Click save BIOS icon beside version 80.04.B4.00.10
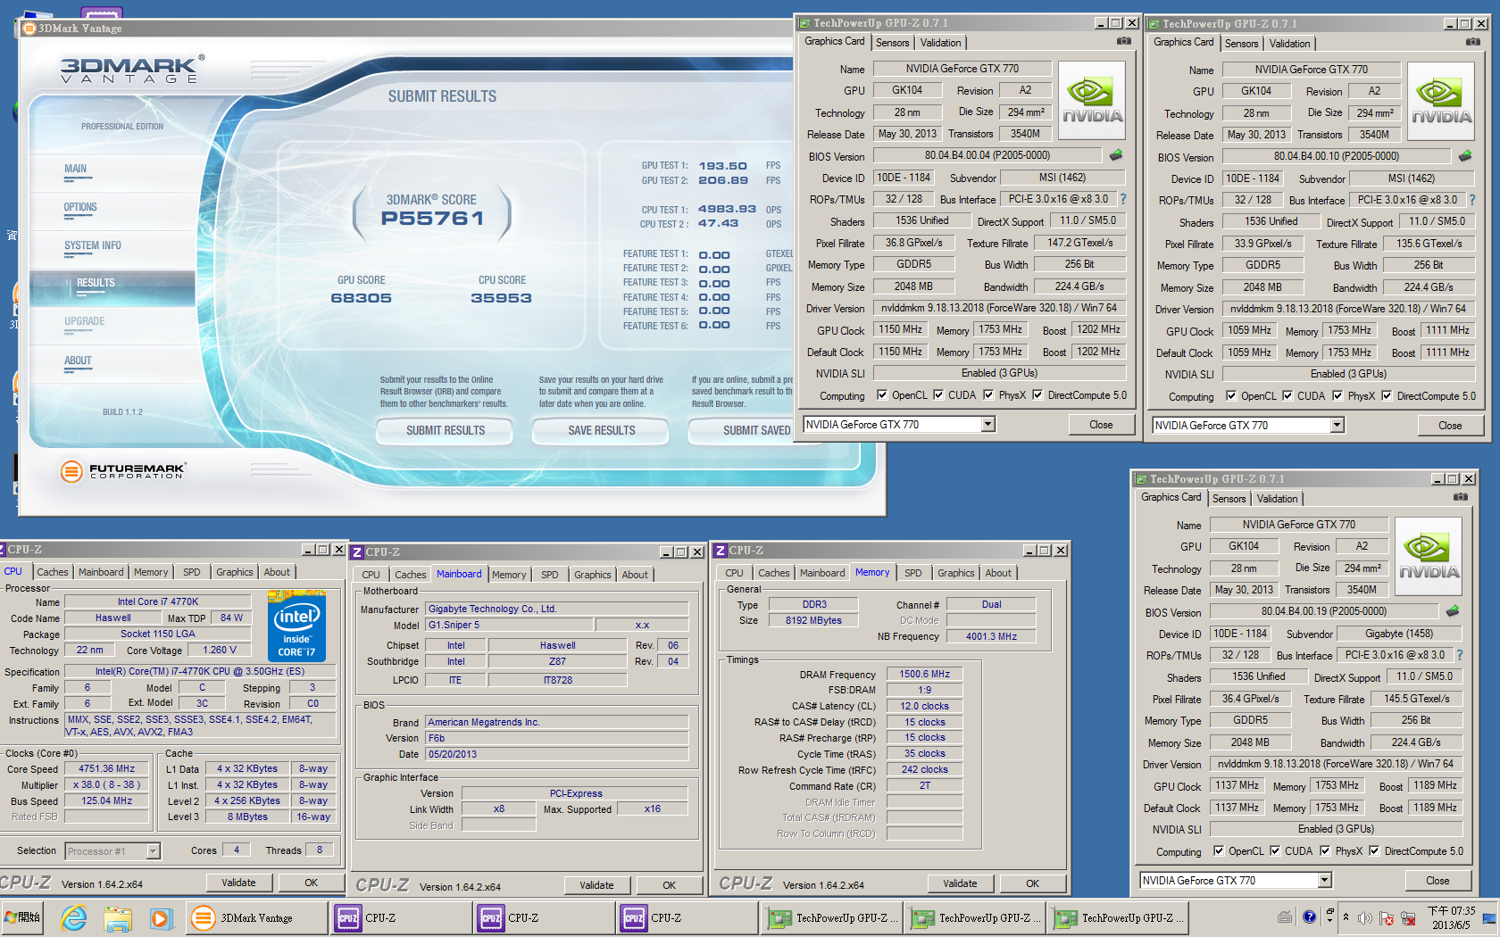1500x937 pixels. [x=1465, y=156]
